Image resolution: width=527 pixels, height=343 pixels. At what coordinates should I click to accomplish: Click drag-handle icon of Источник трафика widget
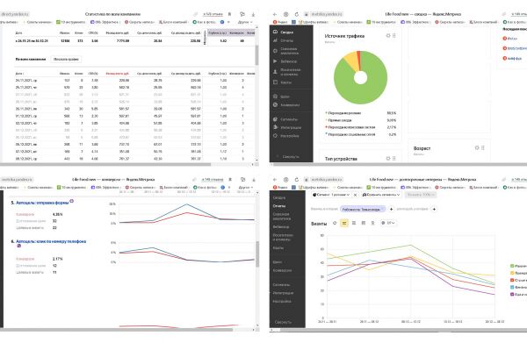point(393,36)
